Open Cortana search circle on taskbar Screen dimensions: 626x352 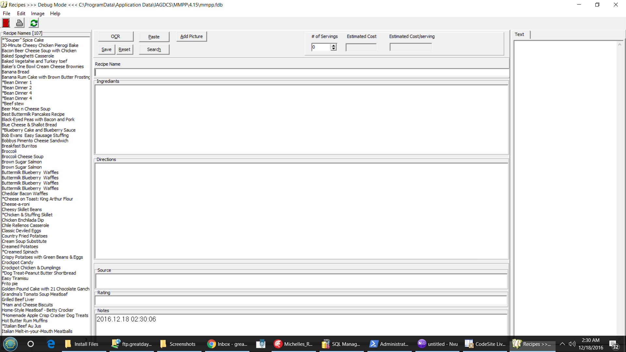[x=30, y=344]
